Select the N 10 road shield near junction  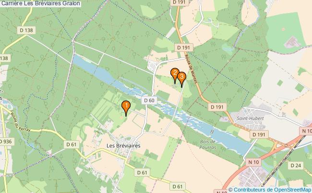click(x=253, y=162)
